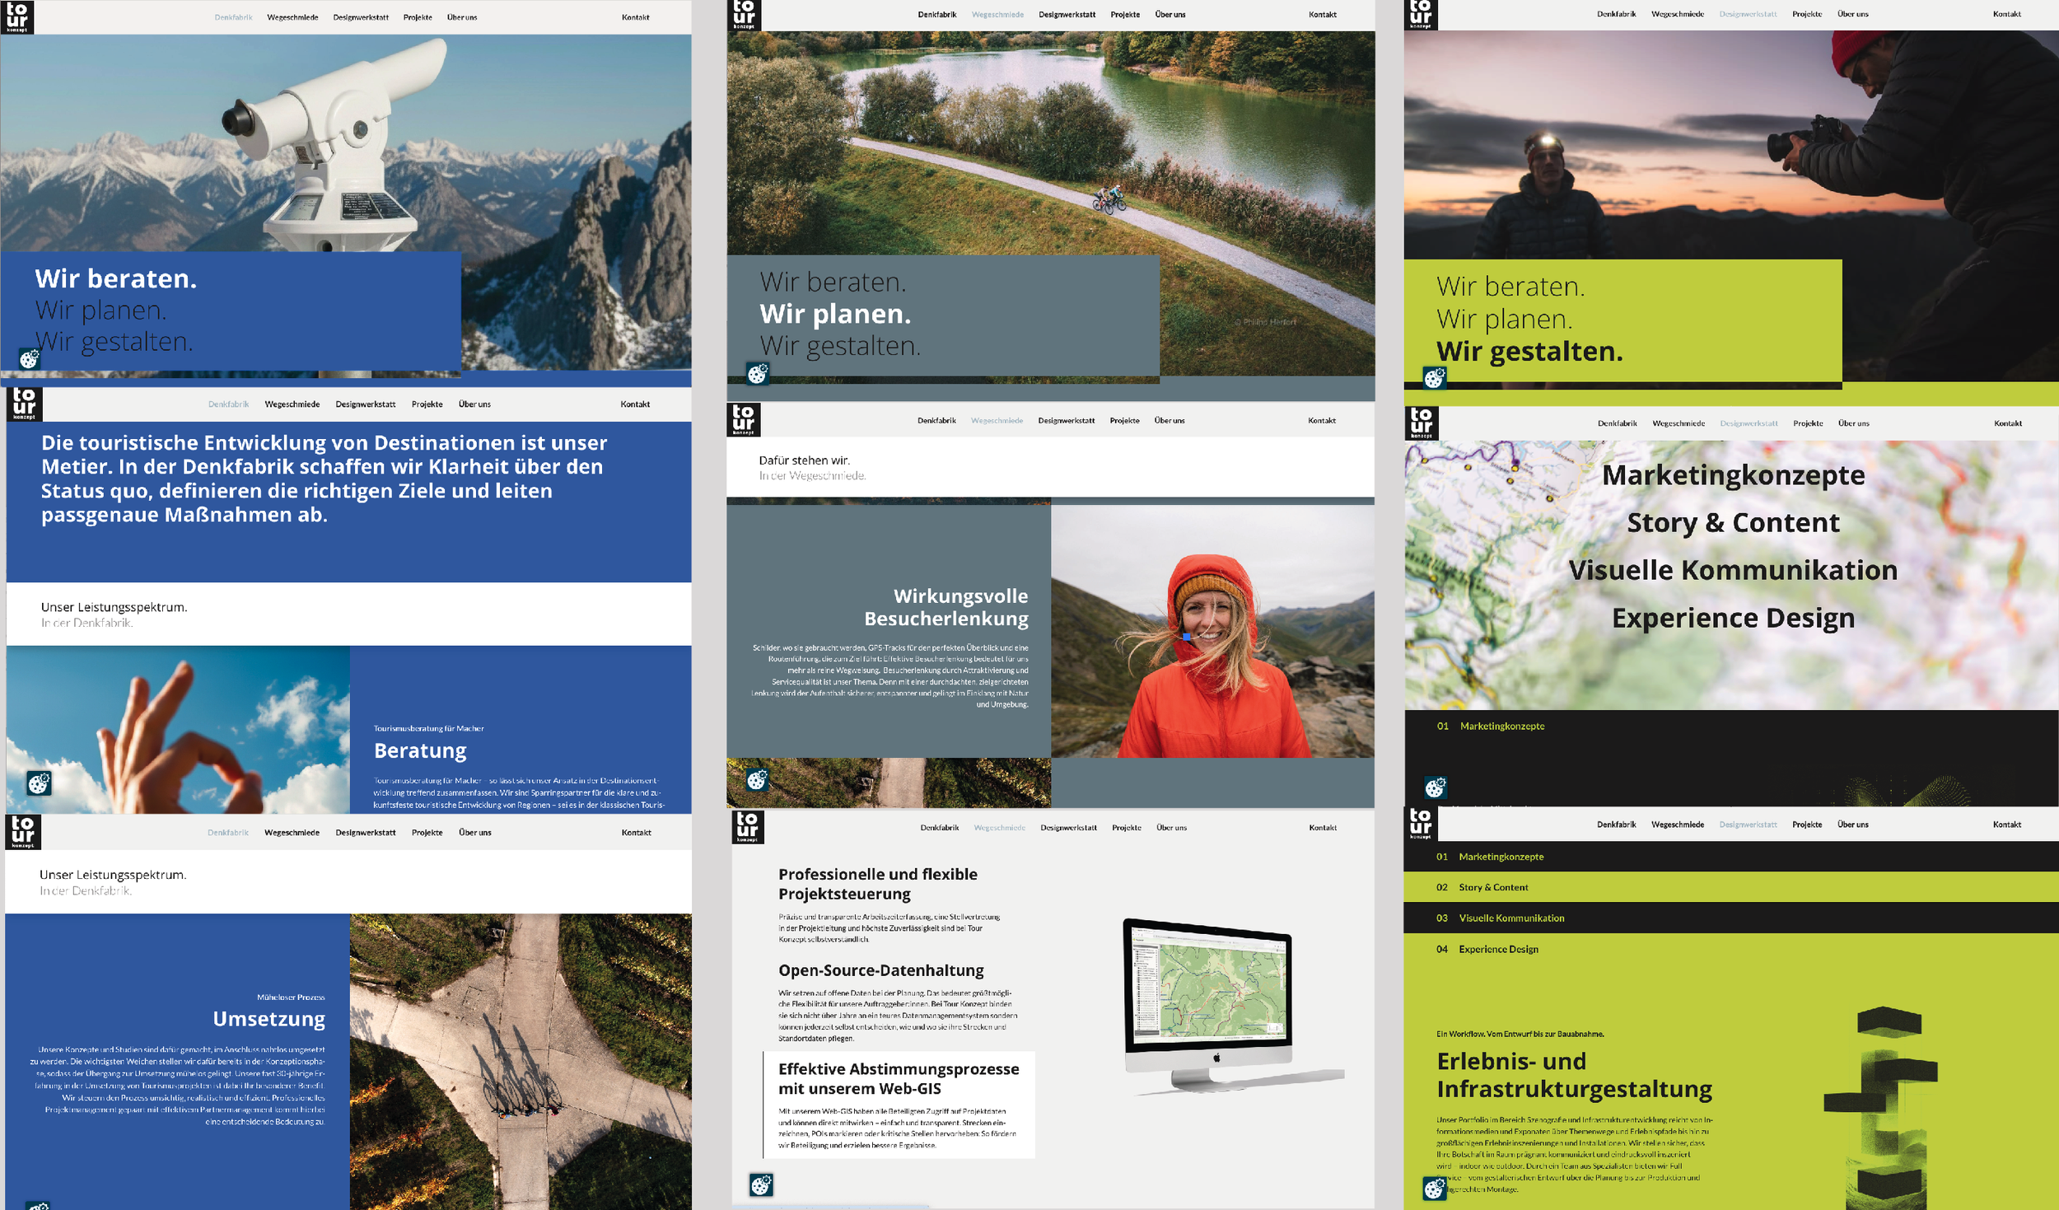Click 'Wir gestalten.' in the green hero box
The height and width of the screenshot is (1210, 2059).
1529,352
